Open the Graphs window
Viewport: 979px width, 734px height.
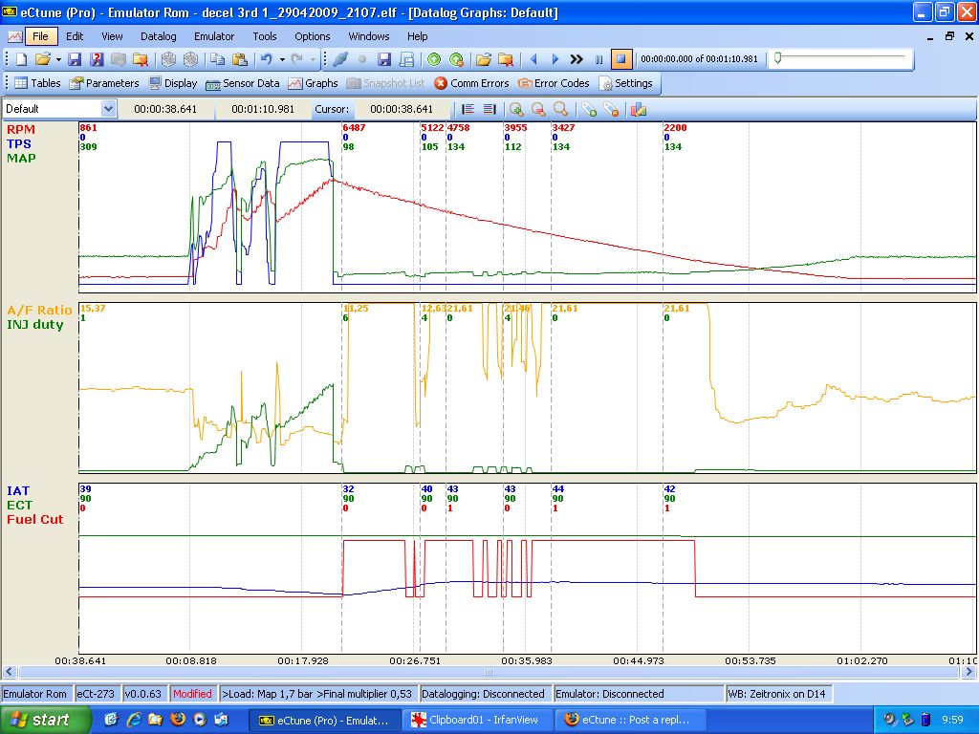[313, 83]
